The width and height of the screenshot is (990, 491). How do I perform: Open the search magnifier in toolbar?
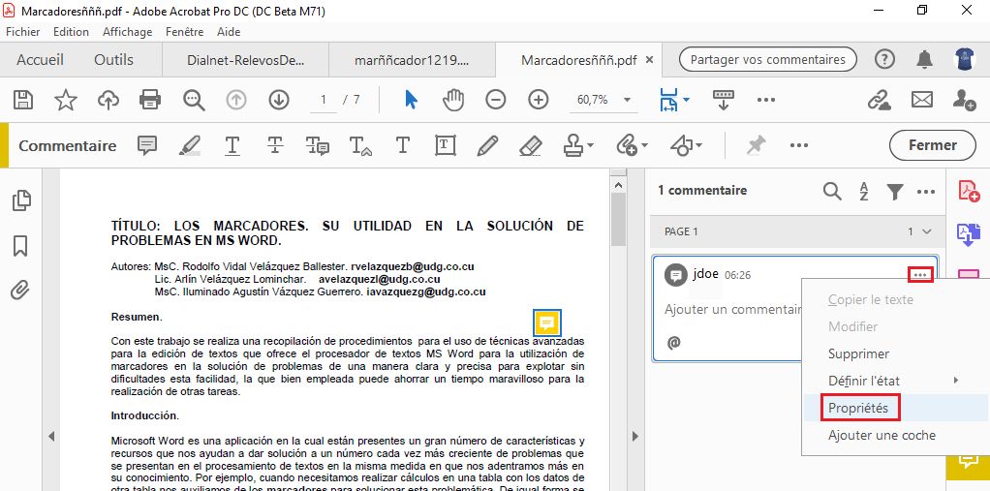click(194, 100)
